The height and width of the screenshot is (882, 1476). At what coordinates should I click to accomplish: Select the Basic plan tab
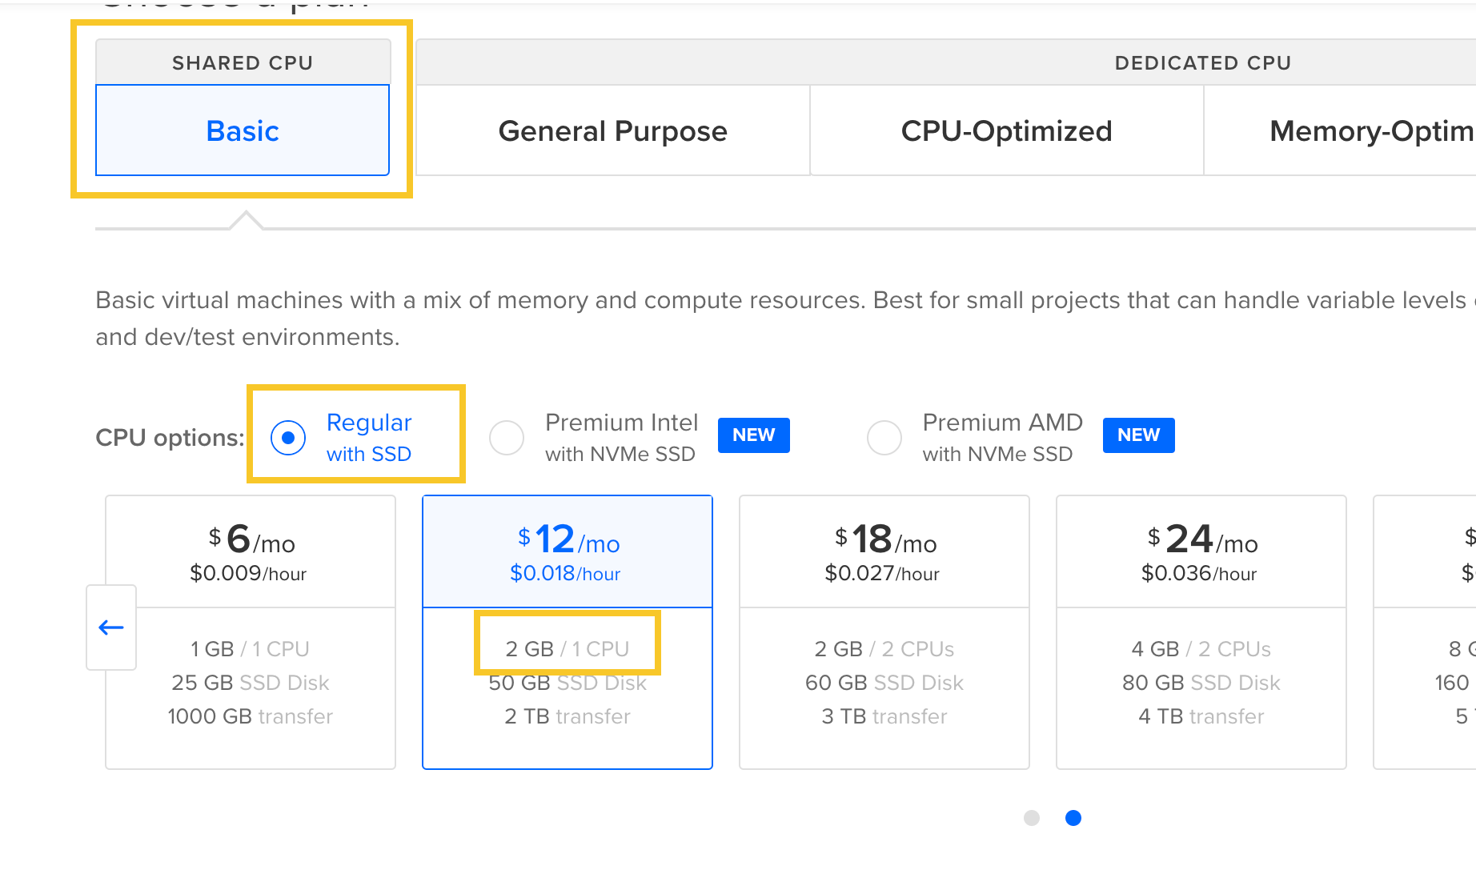point(243,130)
